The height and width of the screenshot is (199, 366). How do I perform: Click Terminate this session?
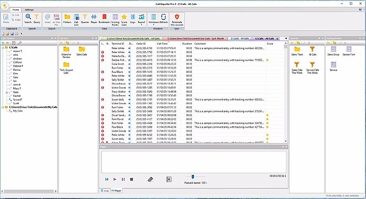[x=177, y=20]
